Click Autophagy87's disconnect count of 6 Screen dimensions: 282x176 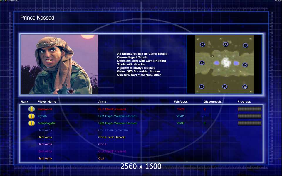tap(204, 123)
